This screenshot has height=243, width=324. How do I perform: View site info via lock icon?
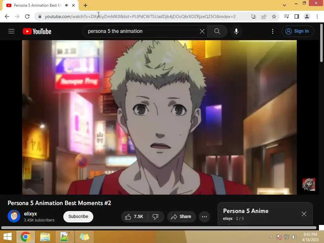coord(40,16)
